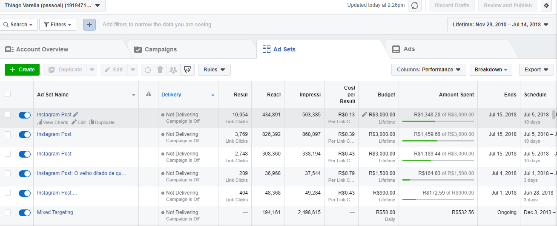Click the revert arrow icon in toolbar
The width and height of the screenshot is (557, 226).
click(148, 70)
